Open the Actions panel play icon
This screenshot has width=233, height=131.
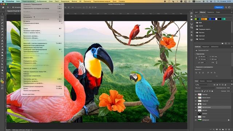[x=191, y=16]
